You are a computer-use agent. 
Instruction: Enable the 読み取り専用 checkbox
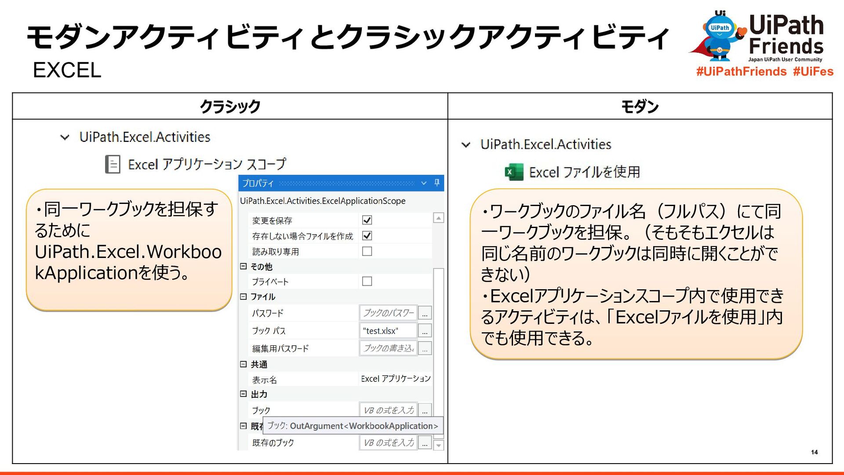click(x=367, y=251)
